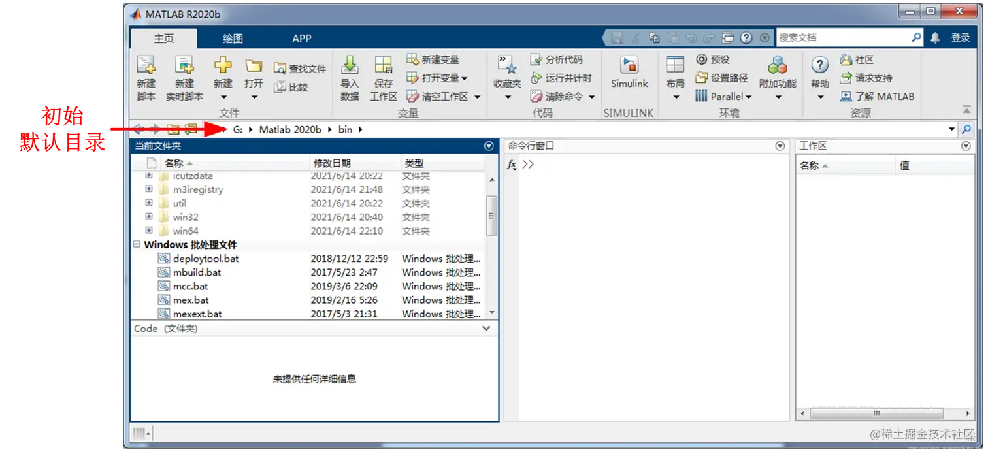Click the quick access help icon
The image size is (988, 454).
(747, 38)
